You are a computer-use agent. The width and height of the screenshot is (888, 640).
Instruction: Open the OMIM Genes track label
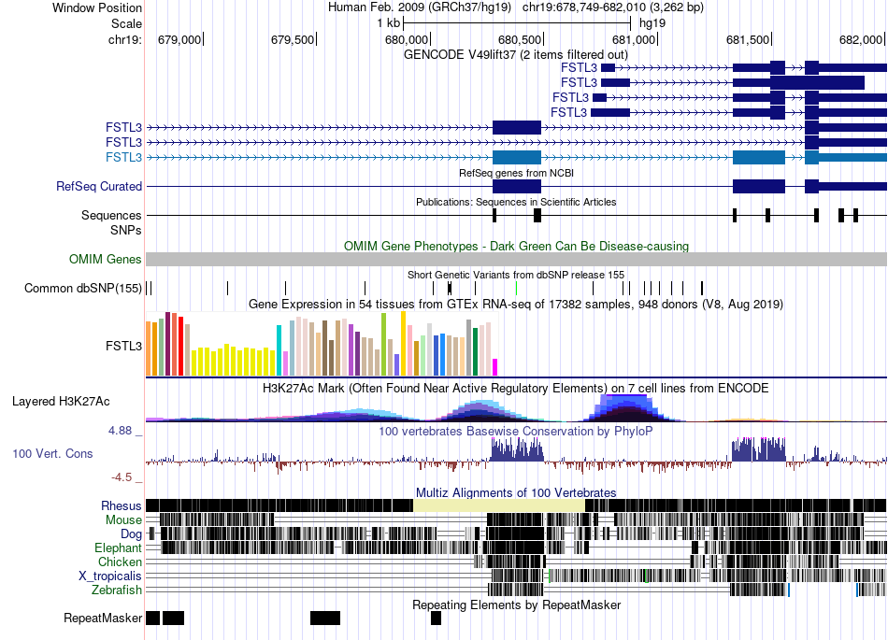106,259
